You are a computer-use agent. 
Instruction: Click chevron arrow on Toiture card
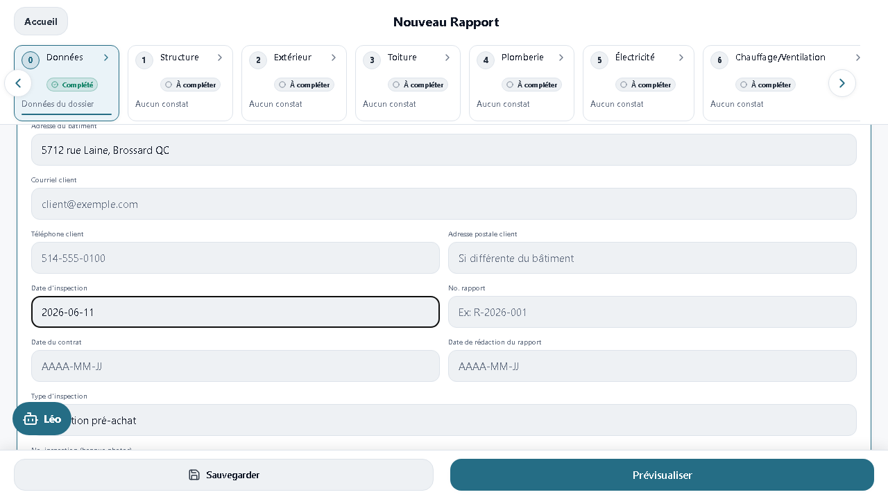[x=447, y=58]
